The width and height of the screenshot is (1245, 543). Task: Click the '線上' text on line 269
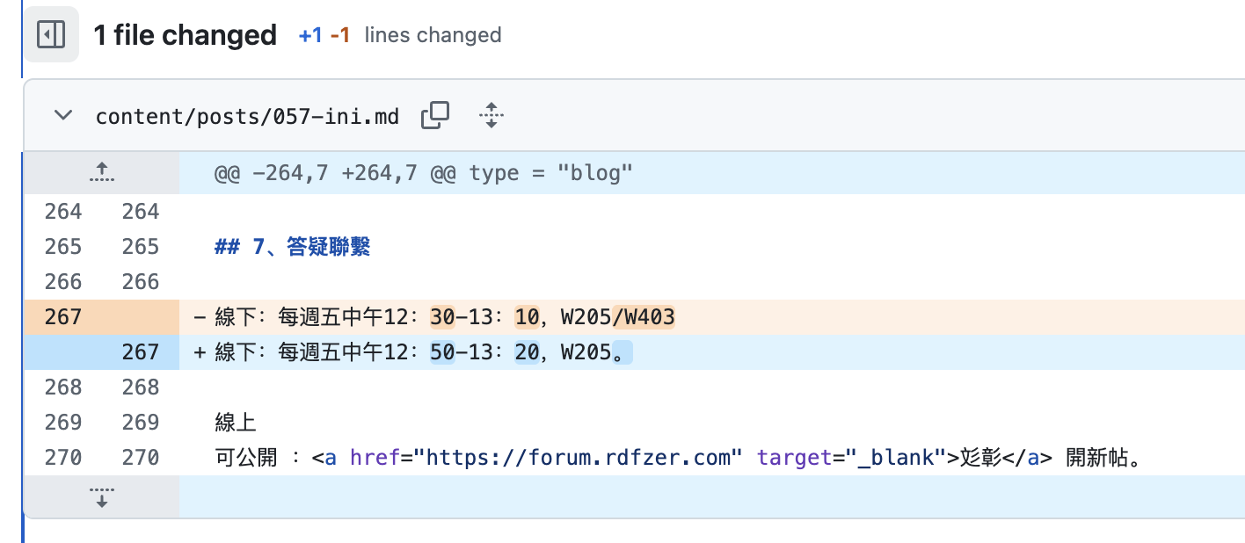[235, 423]
